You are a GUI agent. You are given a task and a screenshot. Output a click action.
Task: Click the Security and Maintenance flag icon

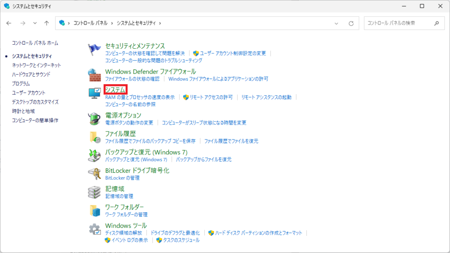[94, 50]
